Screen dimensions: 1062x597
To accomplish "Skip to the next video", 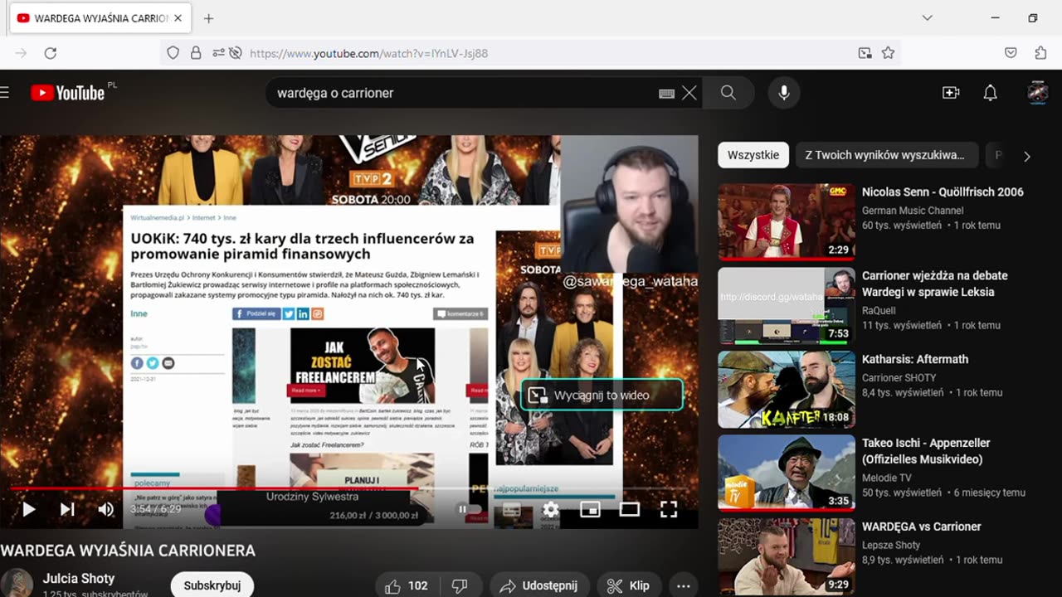I will (x=67, y=509).
